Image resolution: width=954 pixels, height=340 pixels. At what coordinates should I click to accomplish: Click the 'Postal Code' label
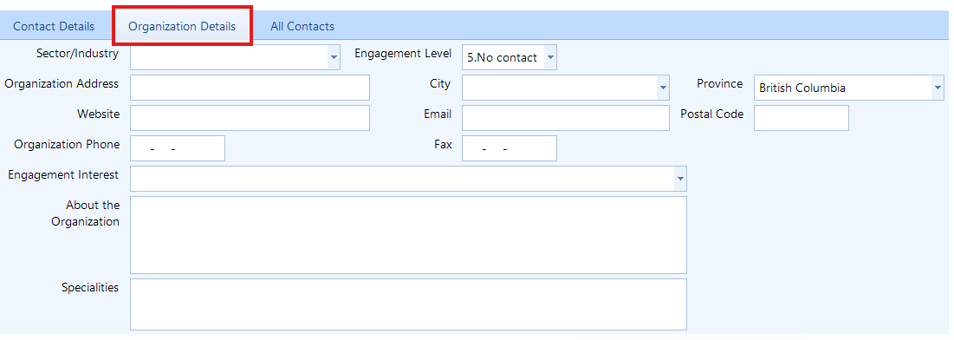pos(712,114)
